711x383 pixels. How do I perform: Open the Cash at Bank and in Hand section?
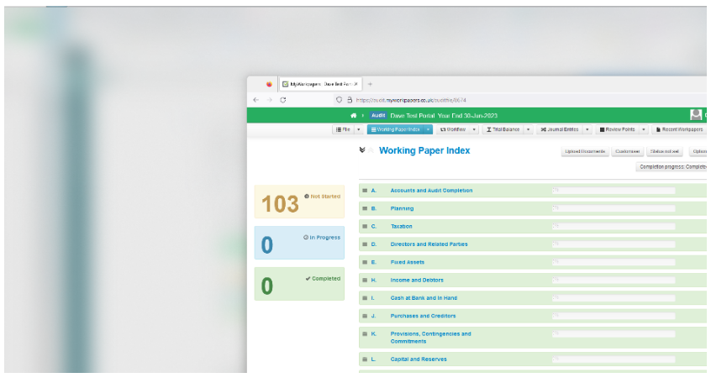424,298
